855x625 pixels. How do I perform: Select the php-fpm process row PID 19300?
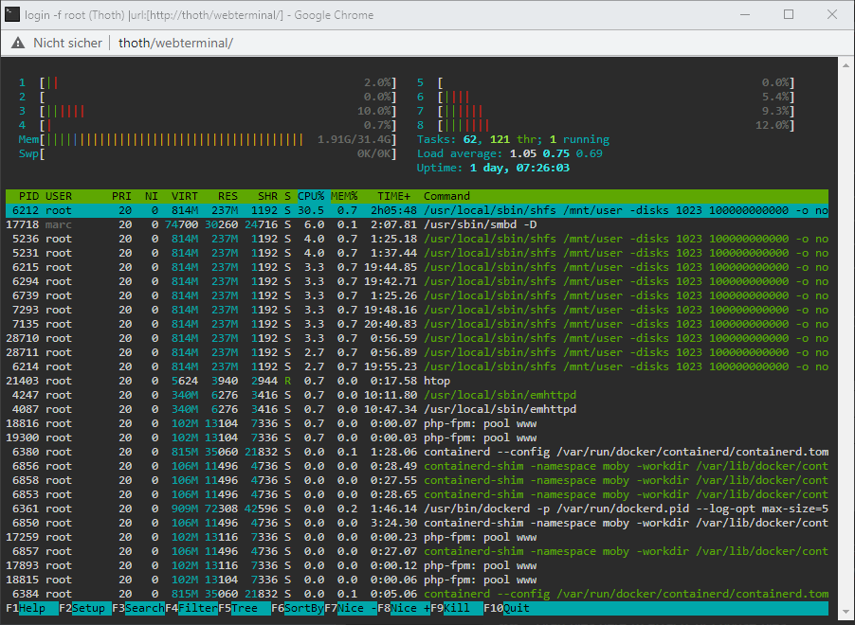coord(417,437)
